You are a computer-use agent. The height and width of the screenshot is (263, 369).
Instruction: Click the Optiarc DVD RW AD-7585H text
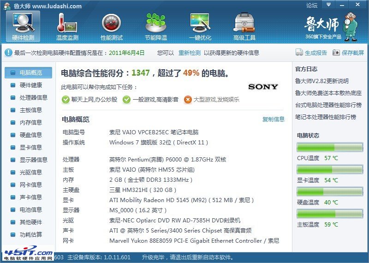175,221
